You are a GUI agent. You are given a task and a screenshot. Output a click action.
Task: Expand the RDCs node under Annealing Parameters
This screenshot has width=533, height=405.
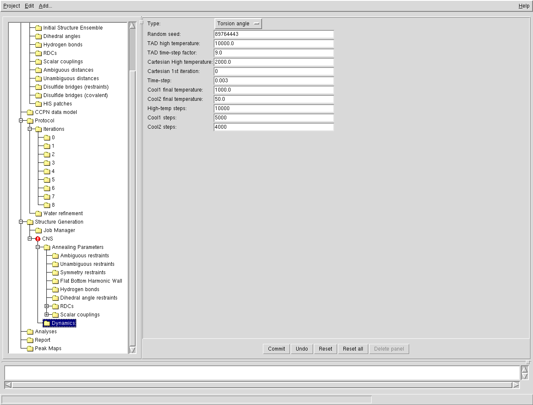46,306
